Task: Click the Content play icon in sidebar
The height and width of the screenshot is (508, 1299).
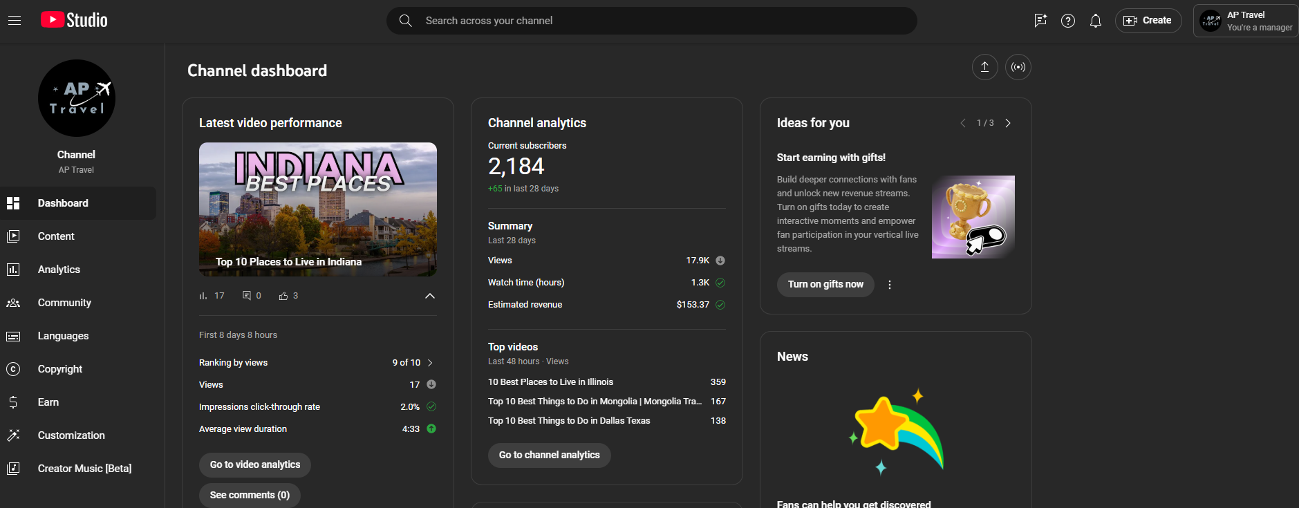Action: [x=13, y=236]
